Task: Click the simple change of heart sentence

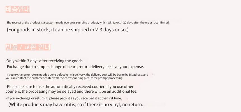Action: (75, 67)
